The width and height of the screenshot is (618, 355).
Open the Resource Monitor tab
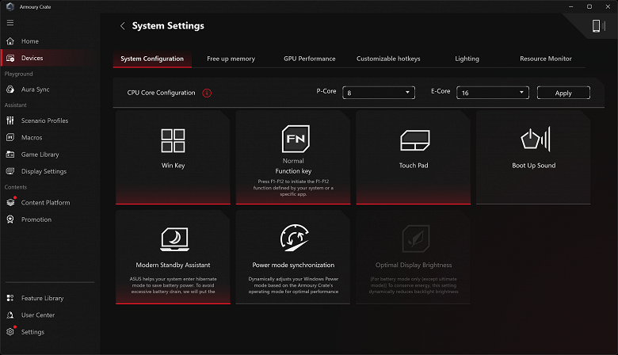coord(545,59)
